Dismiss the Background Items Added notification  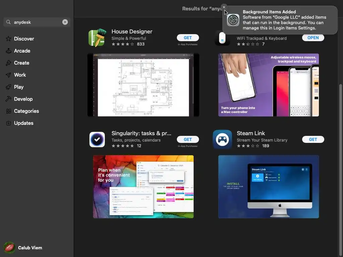click(224, 7)
